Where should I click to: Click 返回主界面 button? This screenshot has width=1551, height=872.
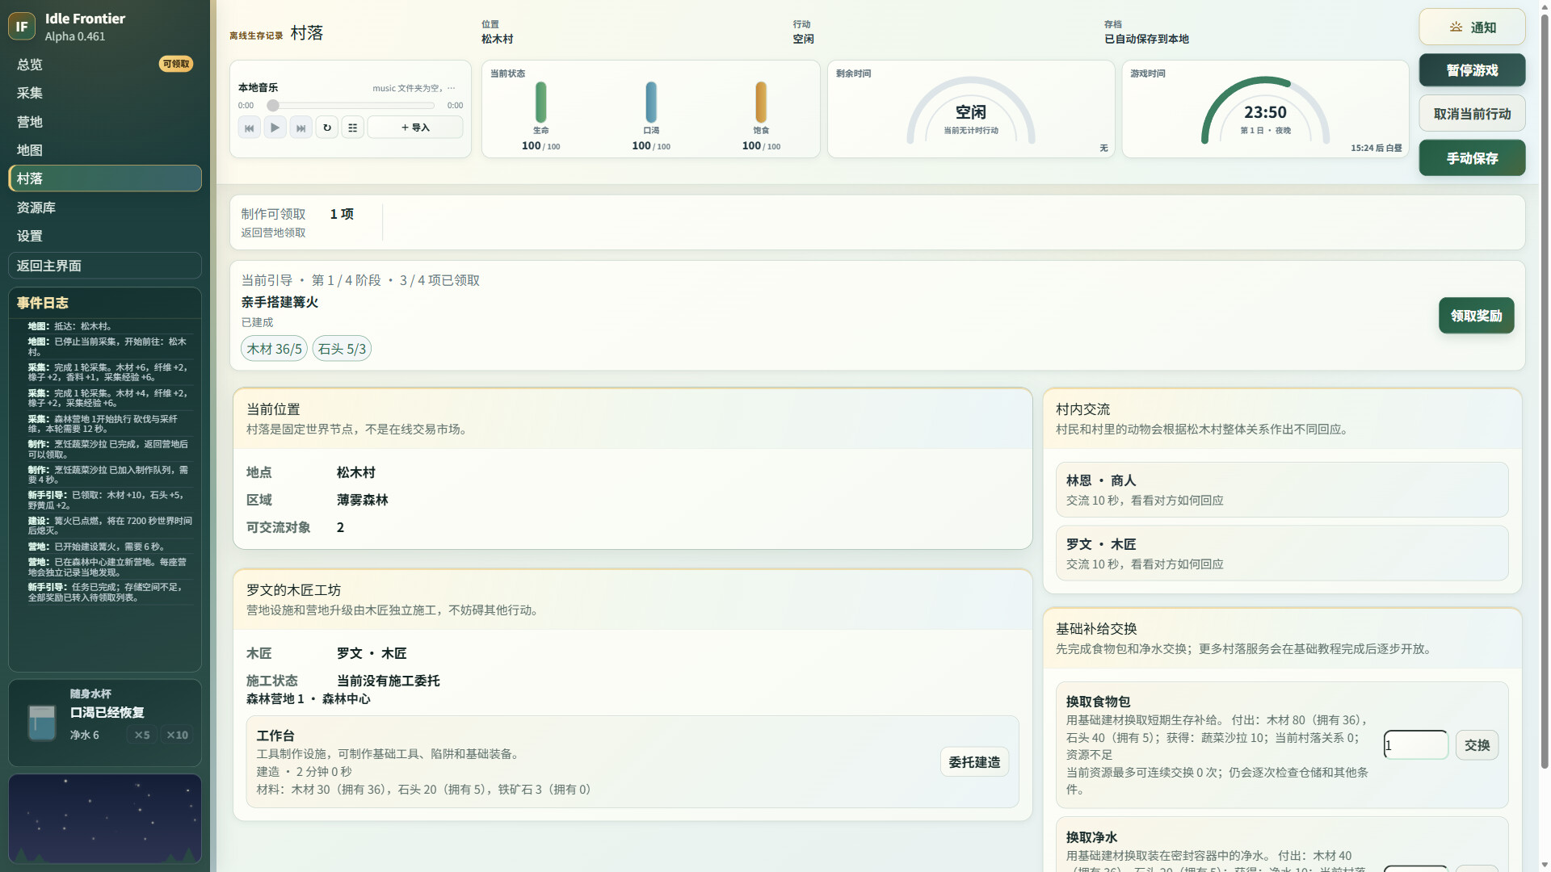click(x=105, y=266)
